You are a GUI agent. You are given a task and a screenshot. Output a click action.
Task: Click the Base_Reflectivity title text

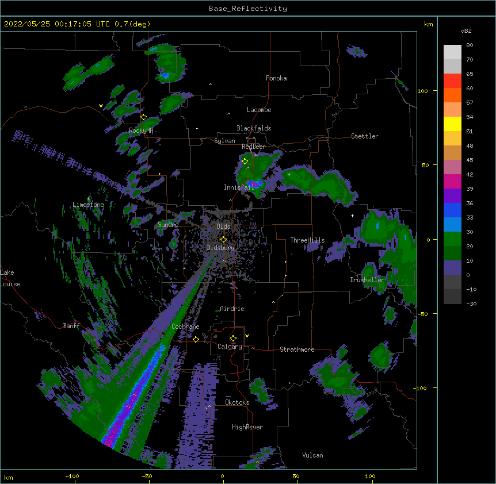pyautogui.click(x=247, y=9)
